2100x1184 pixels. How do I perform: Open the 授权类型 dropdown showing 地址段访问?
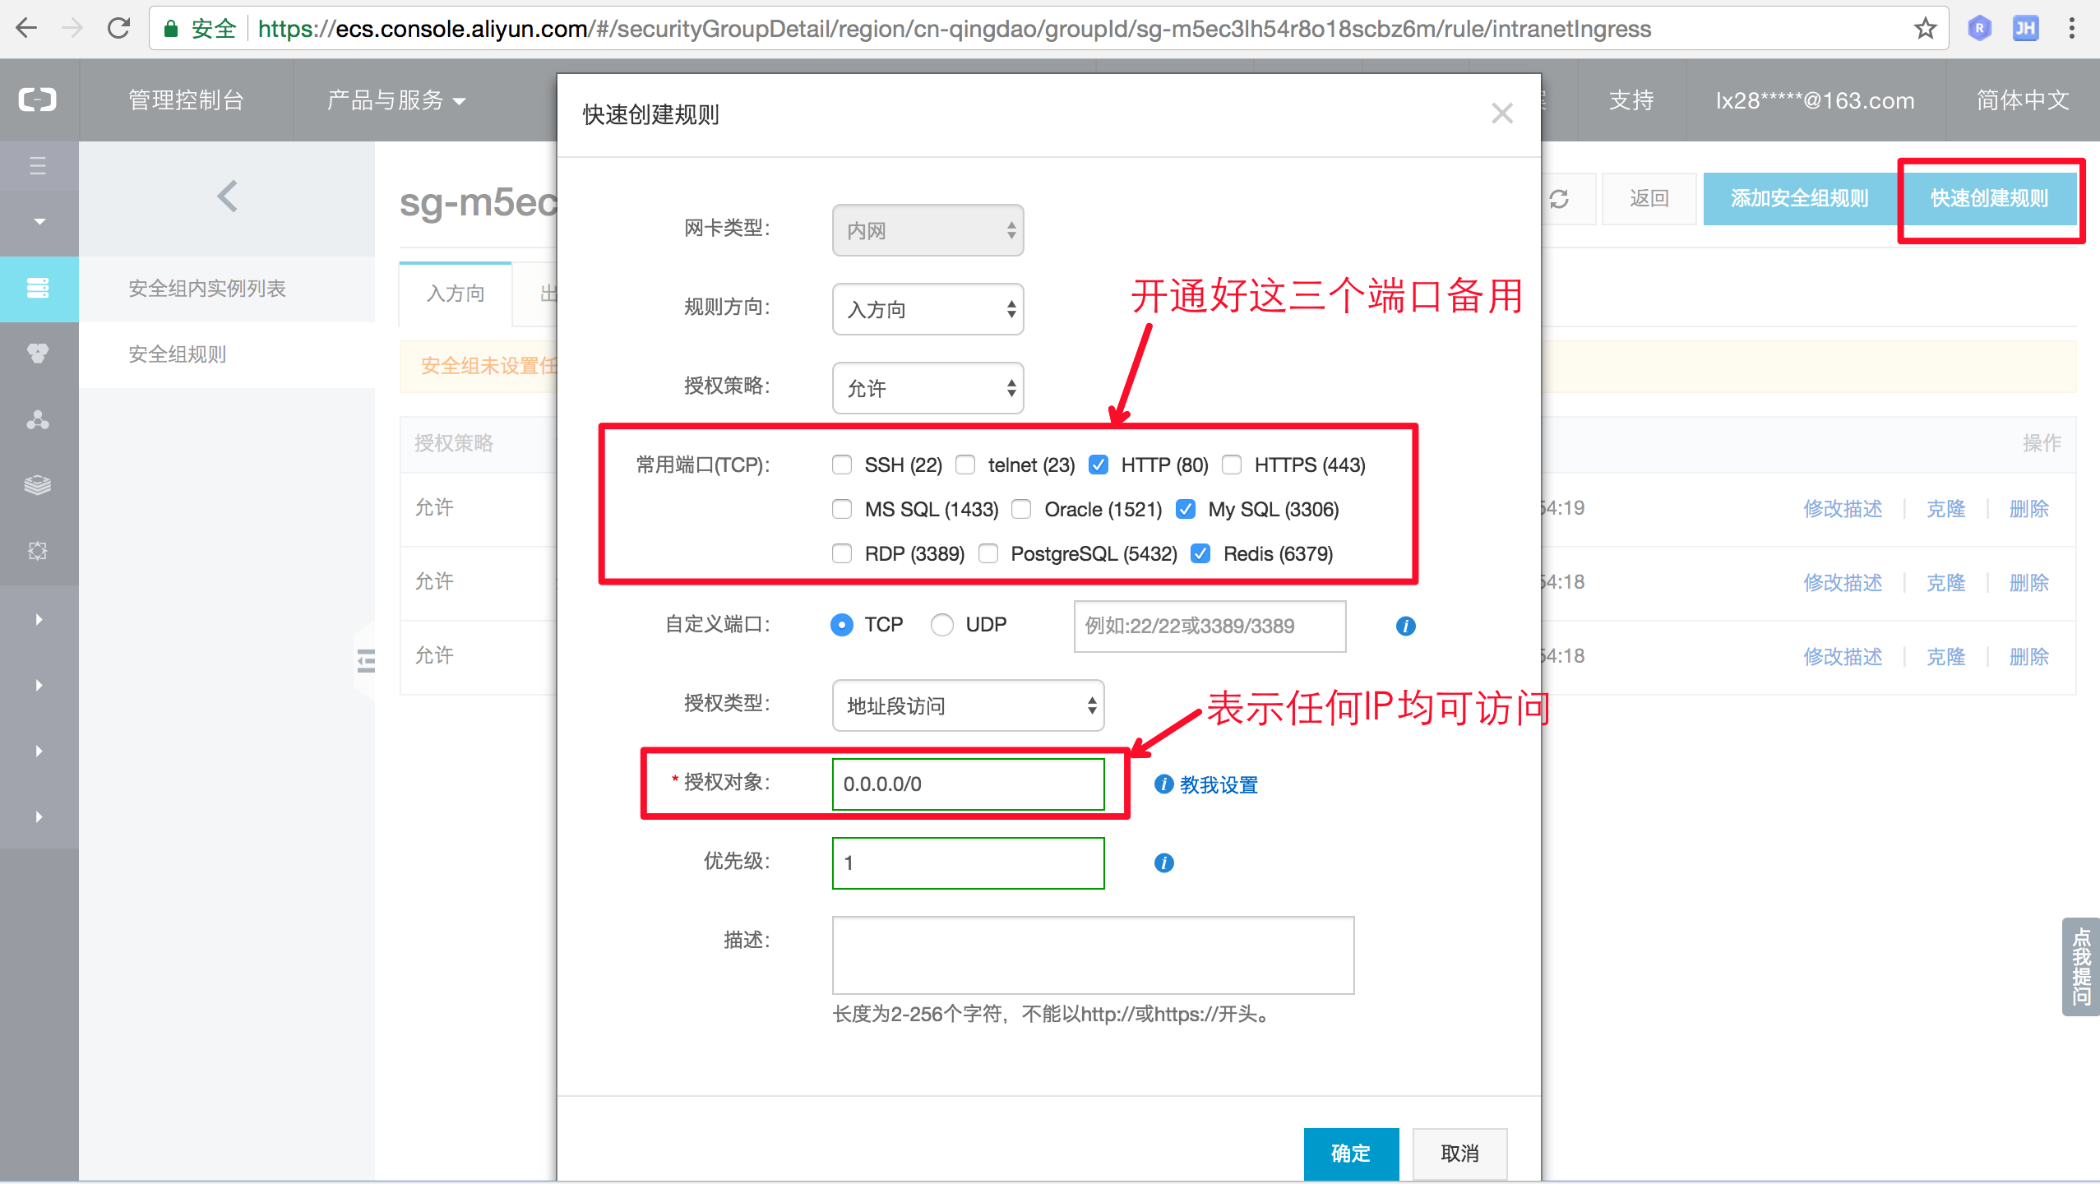tap(967, 705)
